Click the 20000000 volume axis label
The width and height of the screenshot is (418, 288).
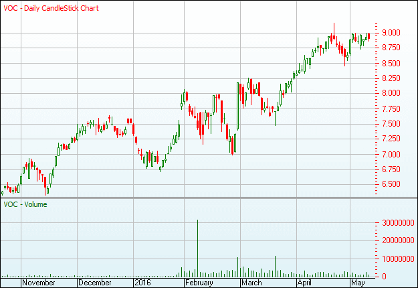(x=398, y=240)
